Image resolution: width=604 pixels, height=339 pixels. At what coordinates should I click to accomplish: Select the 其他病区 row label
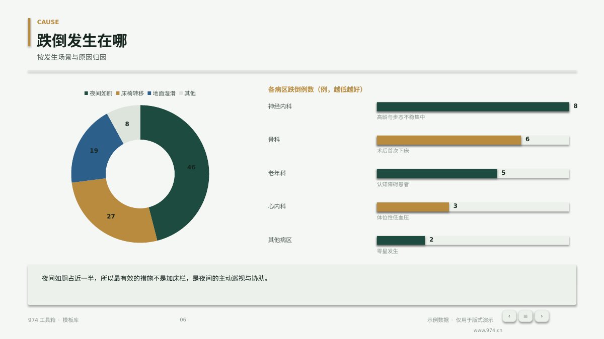click(280, 240)
